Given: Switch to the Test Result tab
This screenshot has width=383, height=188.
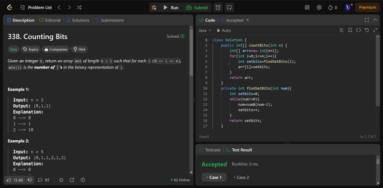Looking at the screenshot, I should pyautogui.click(x=239, y=150).
